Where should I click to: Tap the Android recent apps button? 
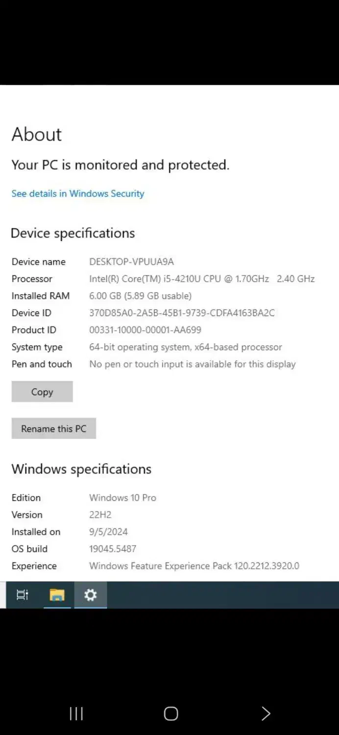[x=76, y=713]
